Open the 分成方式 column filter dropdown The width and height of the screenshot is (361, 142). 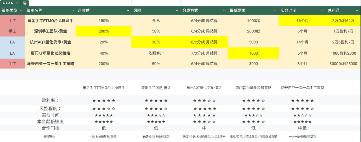click(x=224, y=11)
